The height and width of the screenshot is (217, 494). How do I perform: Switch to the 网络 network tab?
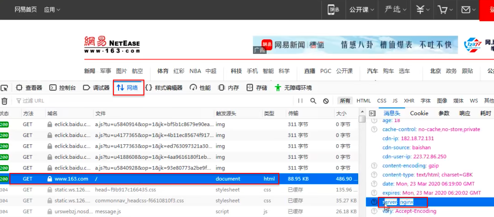click(x=128, y=88)
